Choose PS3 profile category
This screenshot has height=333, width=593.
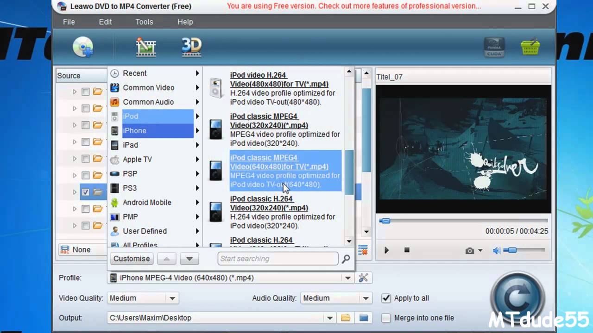tap(151, 188)
